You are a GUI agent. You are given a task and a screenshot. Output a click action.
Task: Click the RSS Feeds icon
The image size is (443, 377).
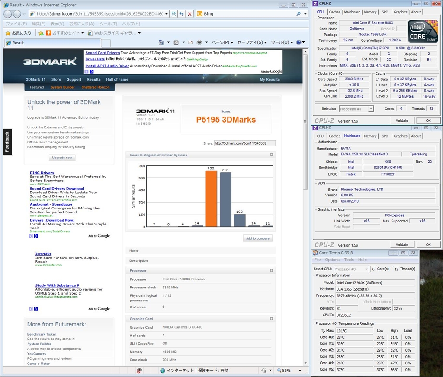pyautogui.click(x=176, y=43)
